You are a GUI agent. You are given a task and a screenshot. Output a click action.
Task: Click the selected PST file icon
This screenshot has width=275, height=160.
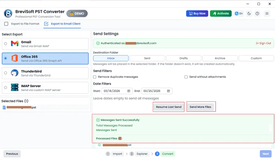[4, 107]
